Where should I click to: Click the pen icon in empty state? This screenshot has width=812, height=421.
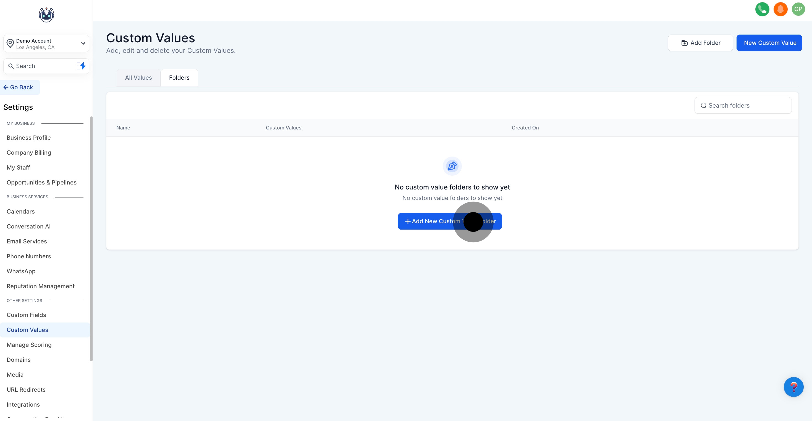click(452, 166)
